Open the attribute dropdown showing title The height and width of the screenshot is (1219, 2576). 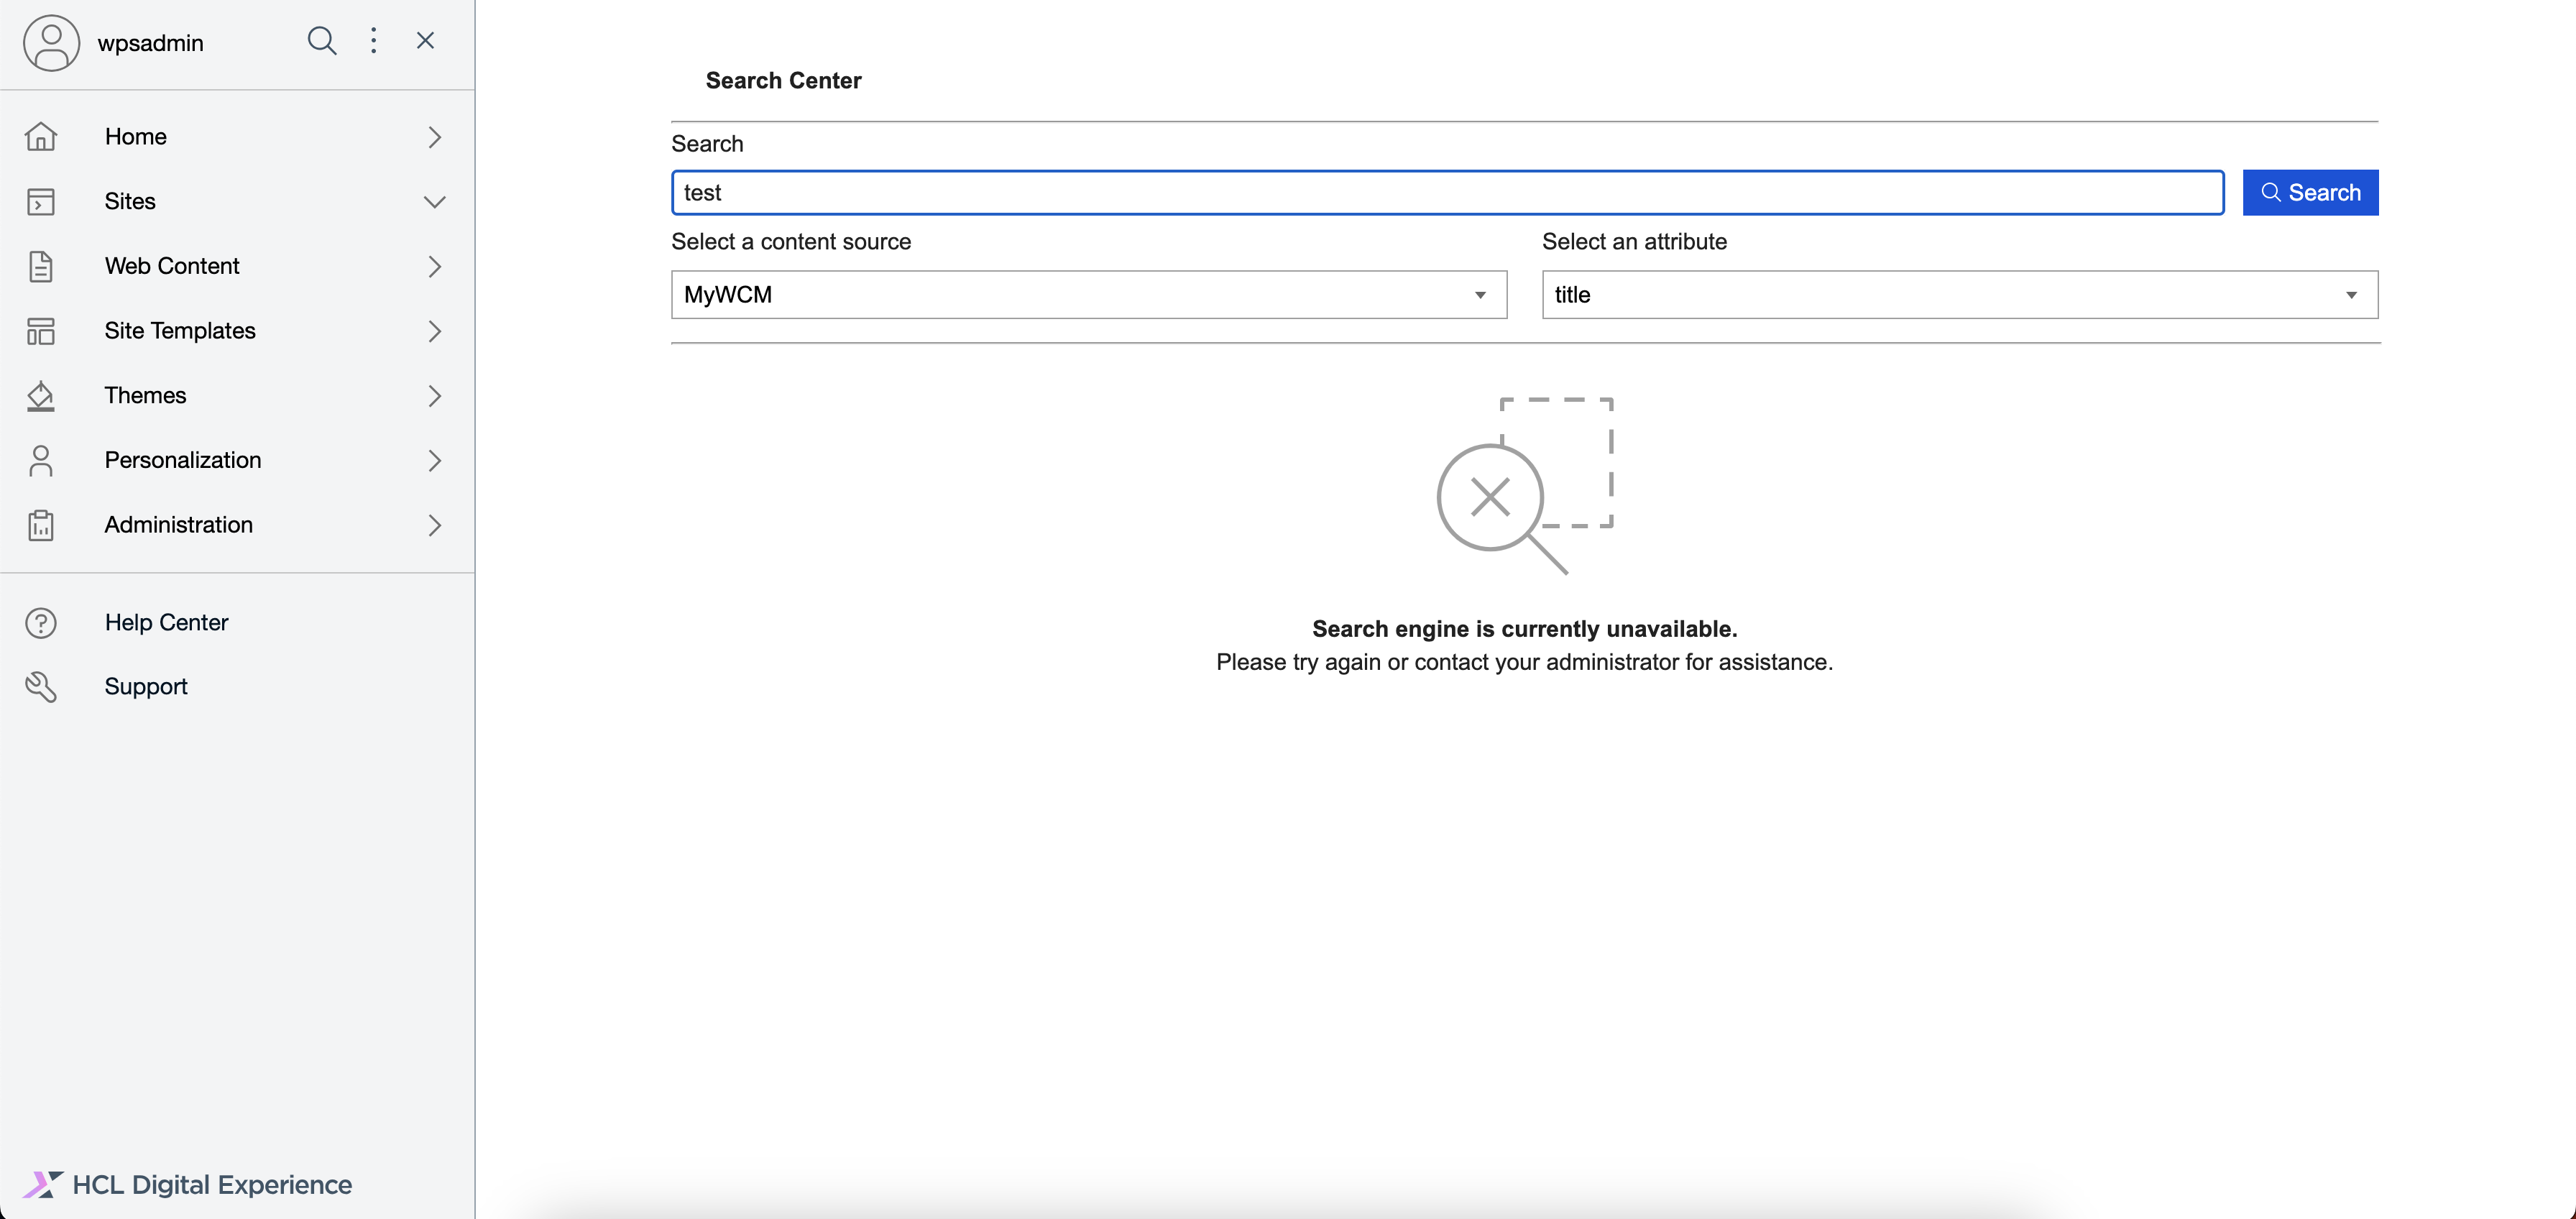click(1959, 295)
